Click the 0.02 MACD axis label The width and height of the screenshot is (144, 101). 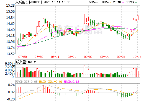(x=11, y=92)
